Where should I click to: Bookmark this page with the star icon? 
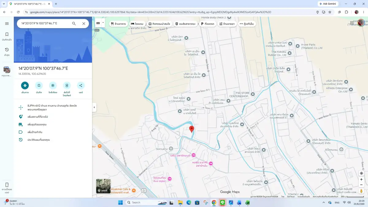click(330, 12)
